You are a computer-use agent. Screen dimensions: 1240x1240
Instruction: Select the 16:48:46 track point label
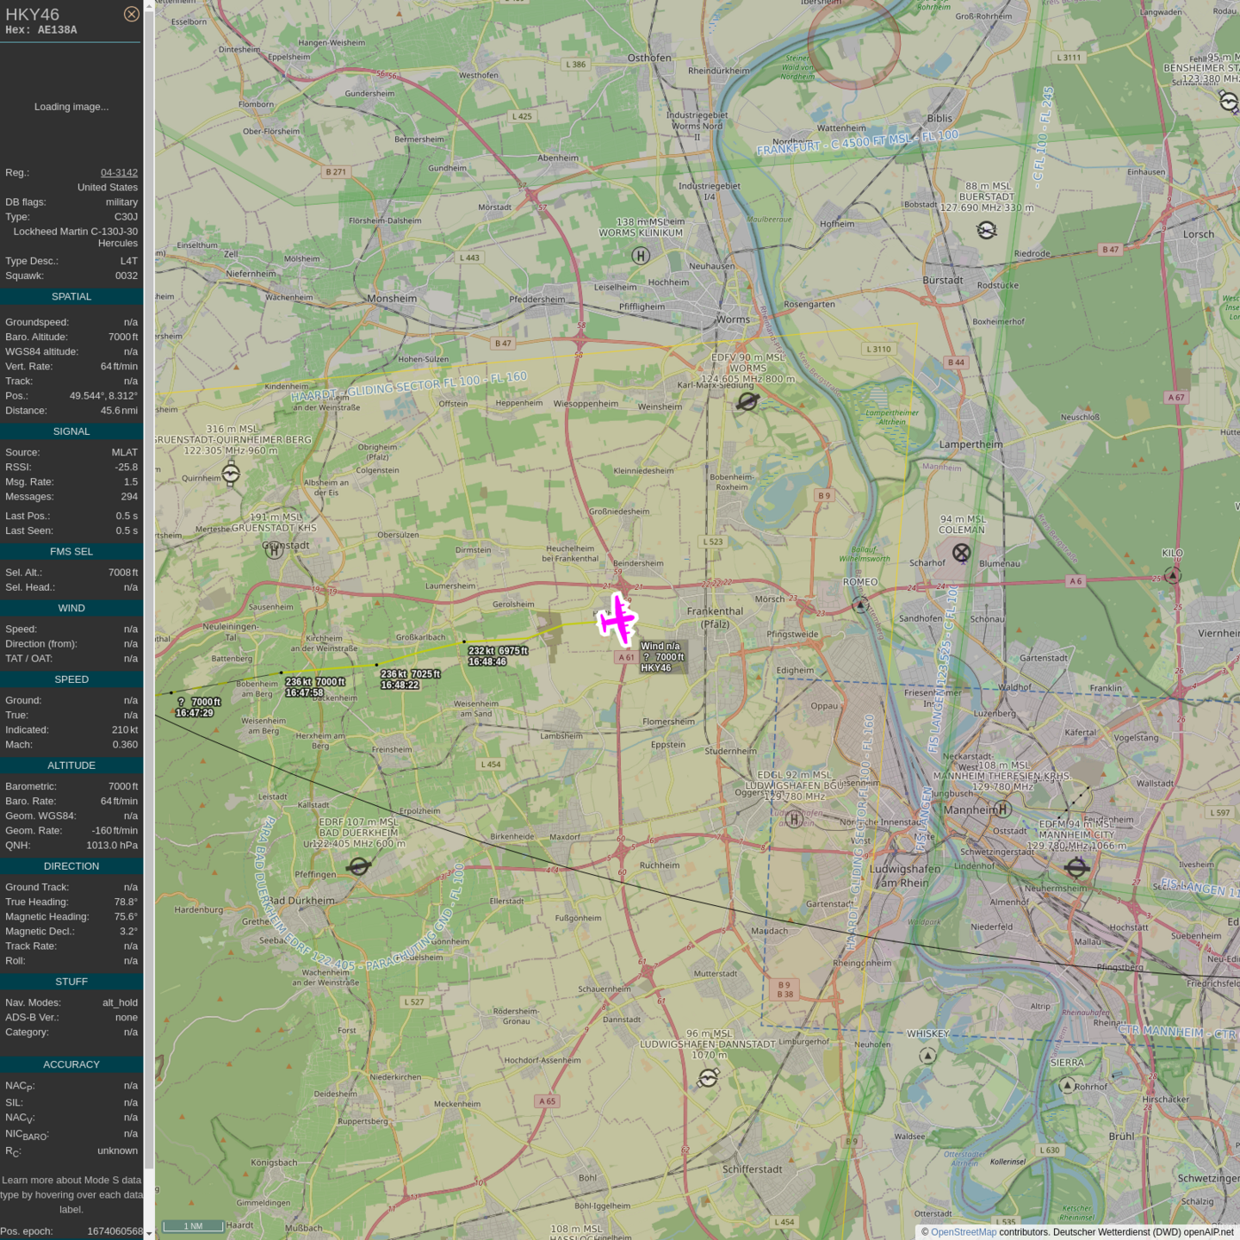[x=487, y=662]
